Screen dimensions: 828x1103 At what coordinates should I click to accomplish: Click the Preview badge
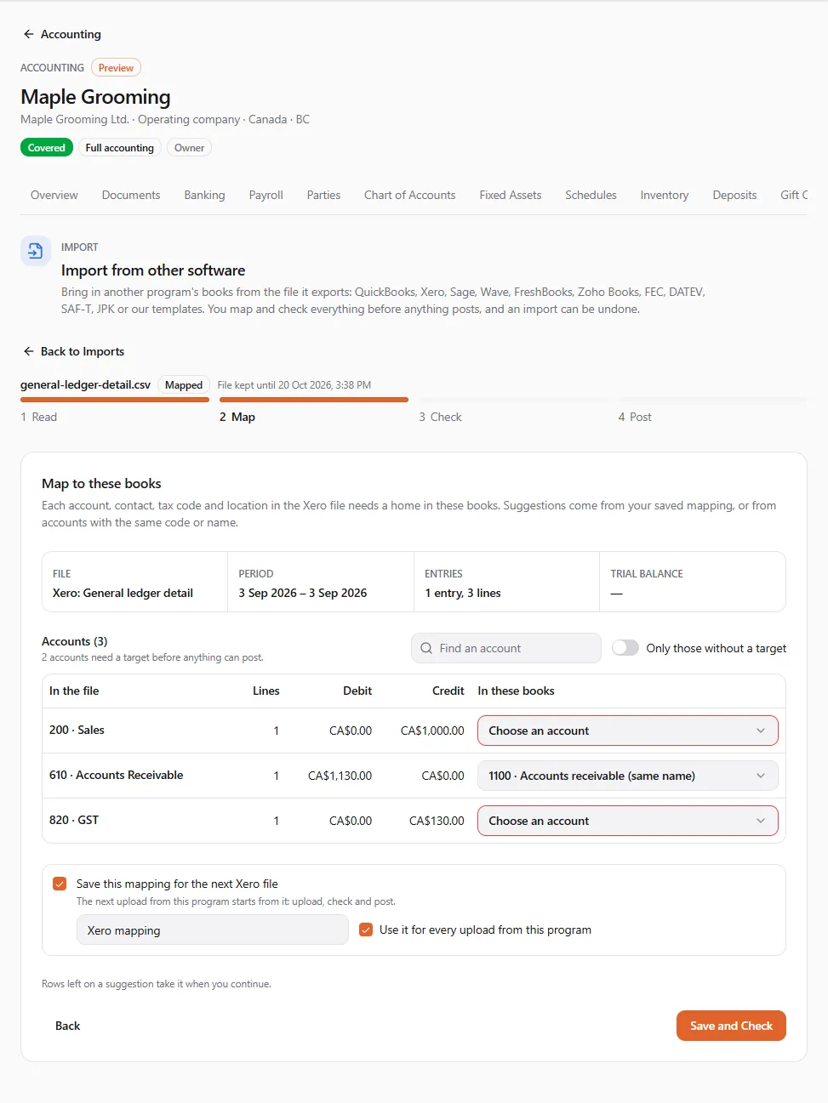tap(116, 68)
